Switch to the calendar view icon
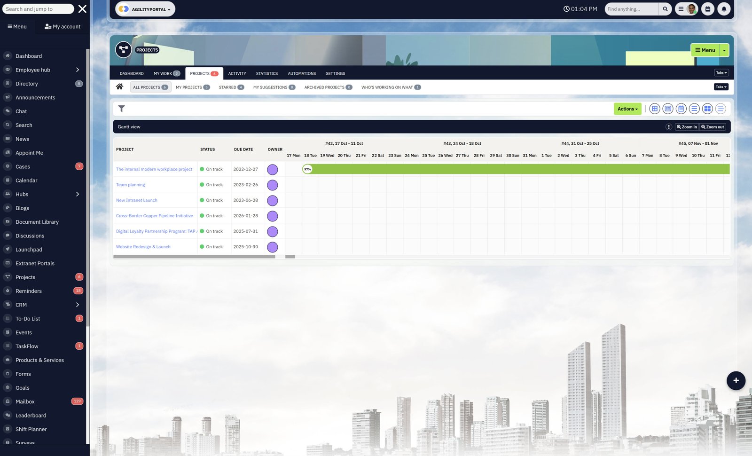The height and width of the screenshot is (456, 752). pyautogui.click(x=681, y=109)
